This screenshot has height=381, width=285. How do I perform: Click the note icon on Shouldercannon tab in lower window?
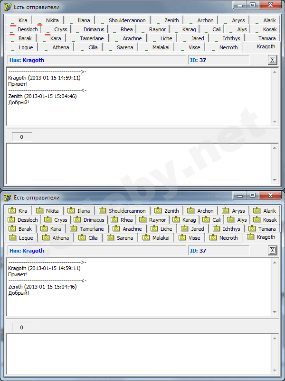pyautogui.click(x=102, y=210)
